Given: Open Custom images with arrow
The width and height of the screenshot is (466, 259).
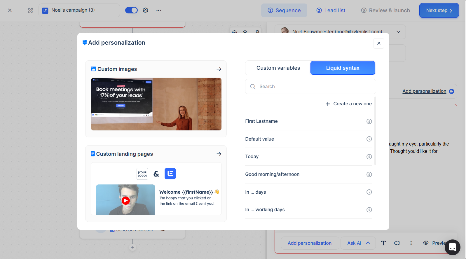Looking at the screenshot, I should pyautogui.click(x=219, y=69).
